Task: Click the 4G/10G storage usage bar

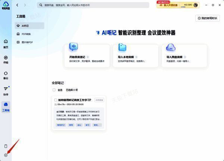Action: coord(186,5)
